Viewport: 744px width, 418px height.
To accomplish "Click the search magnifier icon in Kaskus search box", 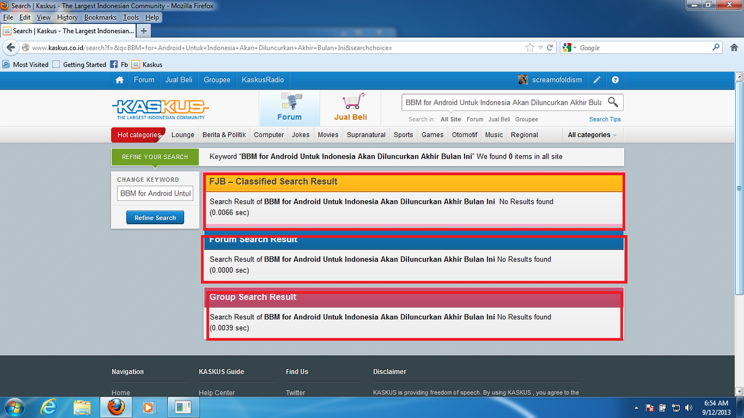I will pos(613,102).
